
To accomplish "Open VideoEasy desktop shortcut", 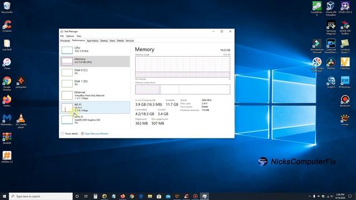I will [x=345, y=63].
